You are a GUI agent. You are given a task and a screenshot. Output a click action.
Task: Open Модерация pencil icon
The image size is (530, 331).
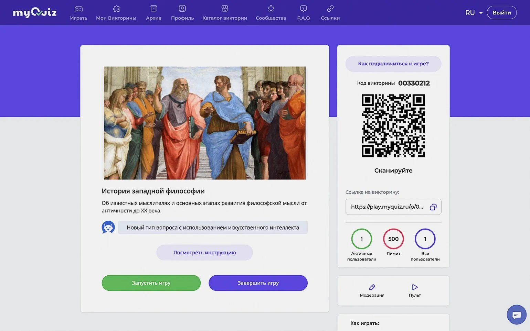pos(372,287)
